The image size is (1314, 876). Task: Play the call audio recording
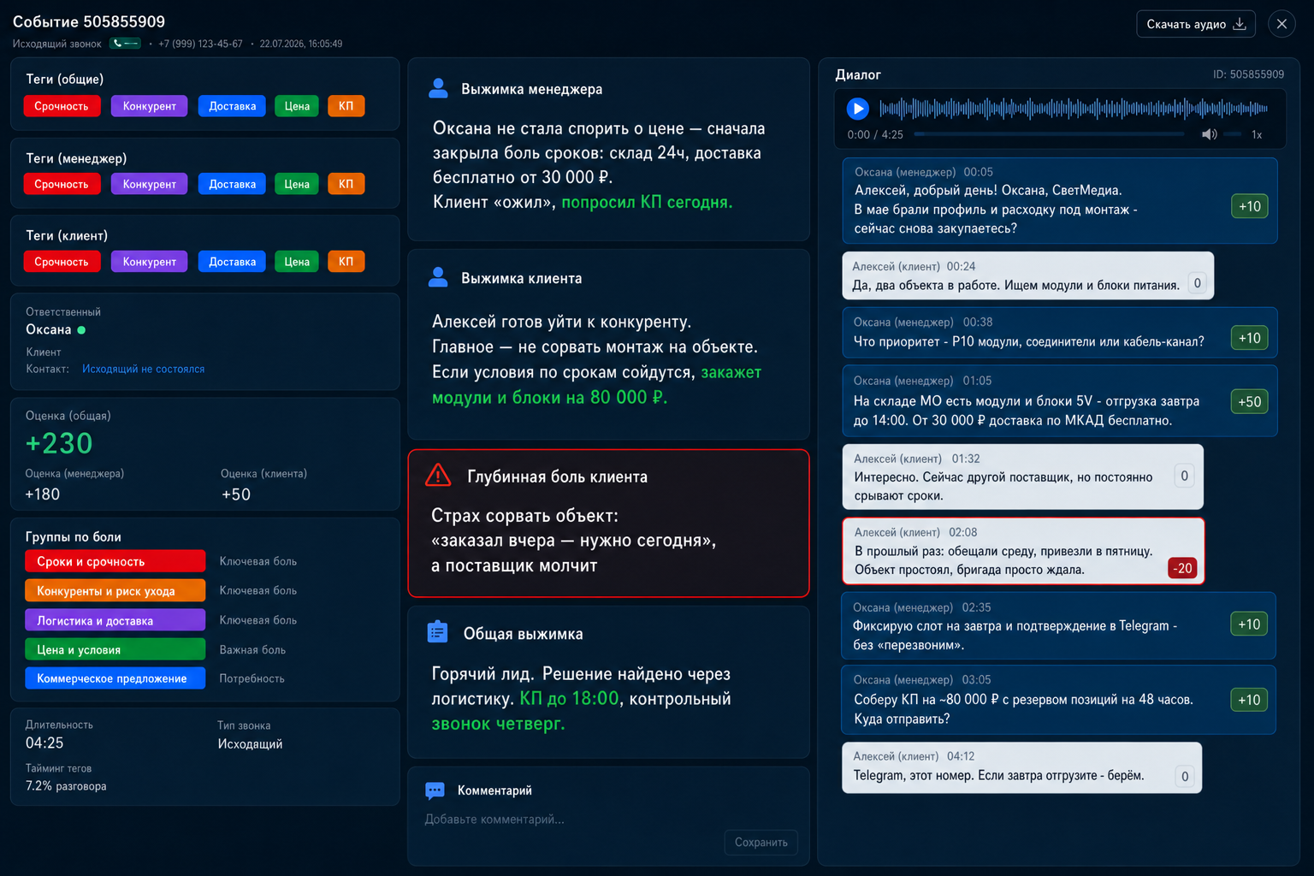point(857,109)
